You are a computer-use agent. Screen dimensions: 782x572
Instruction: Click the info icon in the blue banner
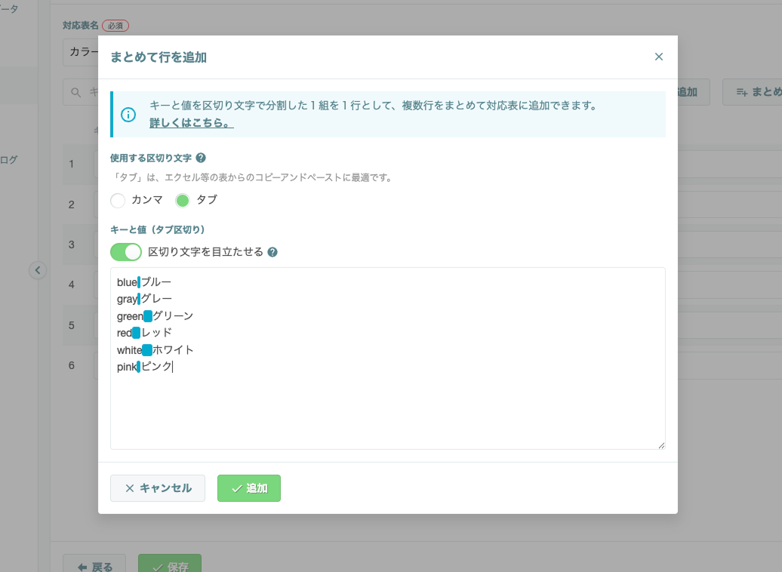[x=128, y=115]
